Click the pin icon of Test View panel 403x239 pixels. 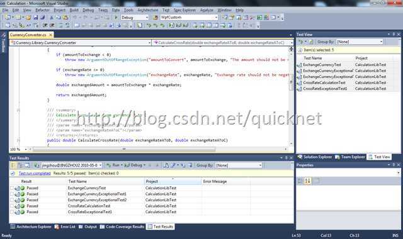[x=394, y=34]
